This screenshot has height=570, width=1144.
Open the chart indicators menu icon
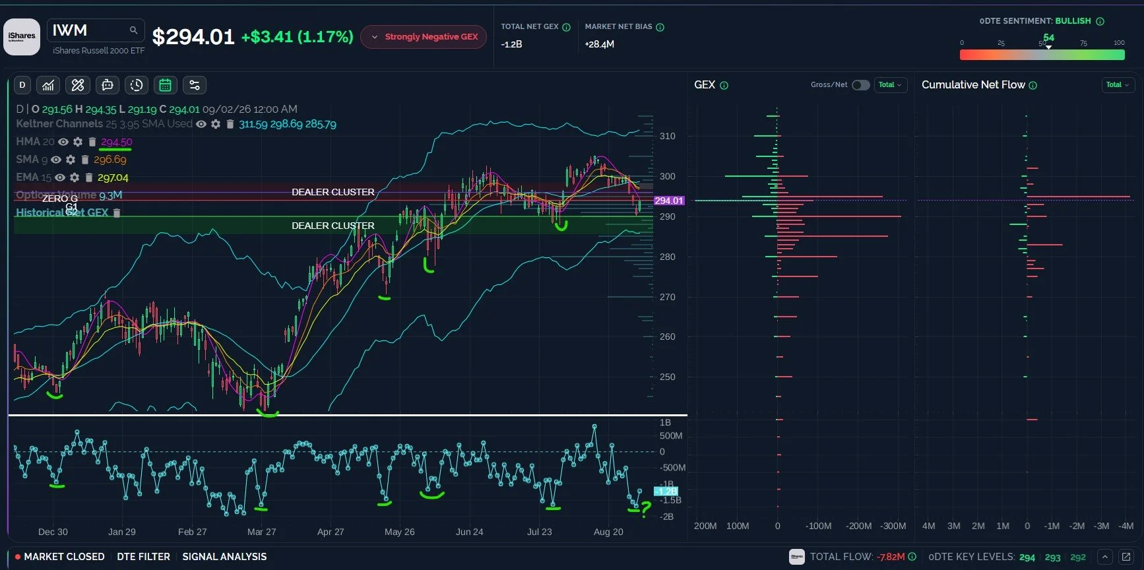point(48,85)
